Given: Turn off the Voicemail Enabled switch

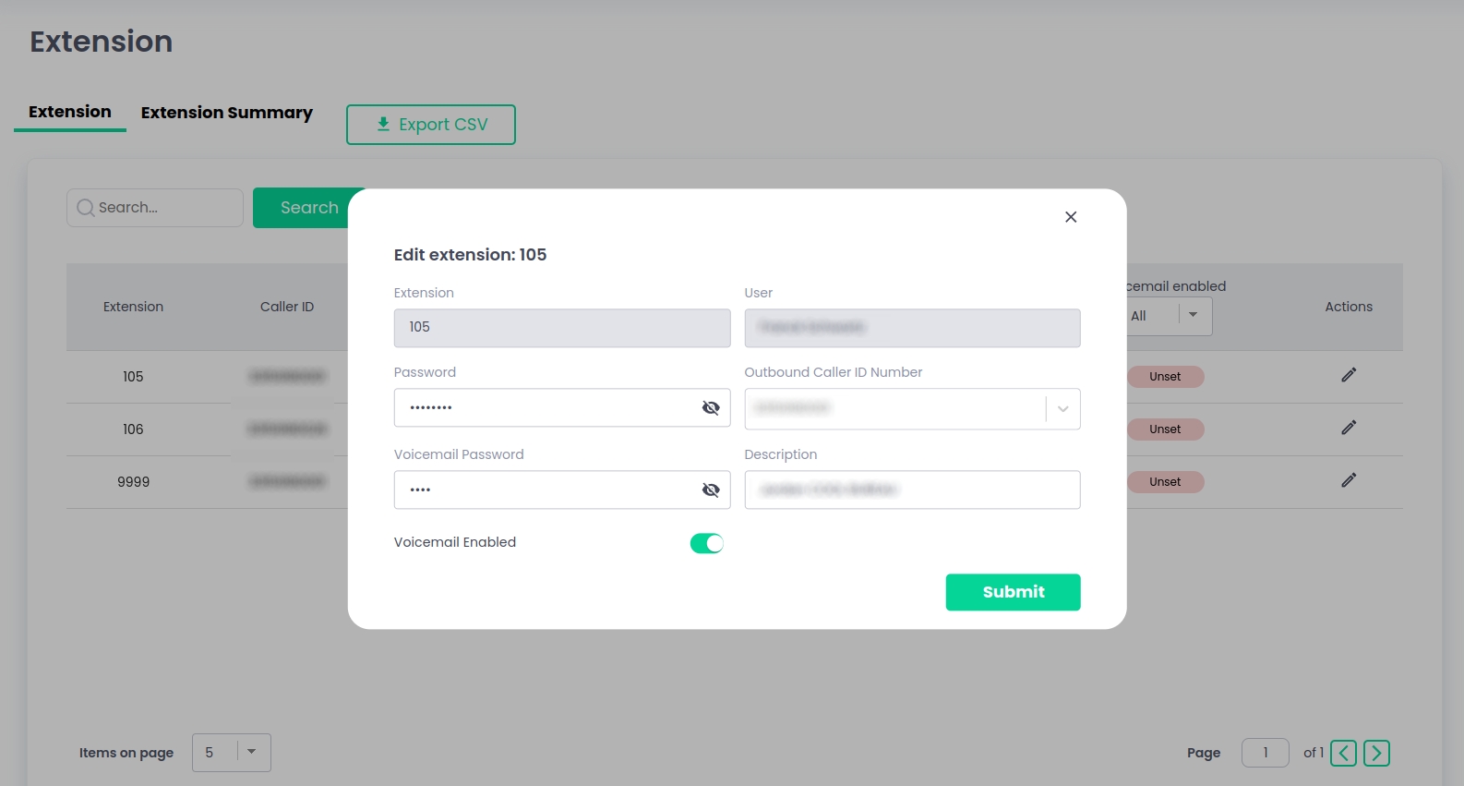Looking at the screenshot, I should [x=706, y=543].
